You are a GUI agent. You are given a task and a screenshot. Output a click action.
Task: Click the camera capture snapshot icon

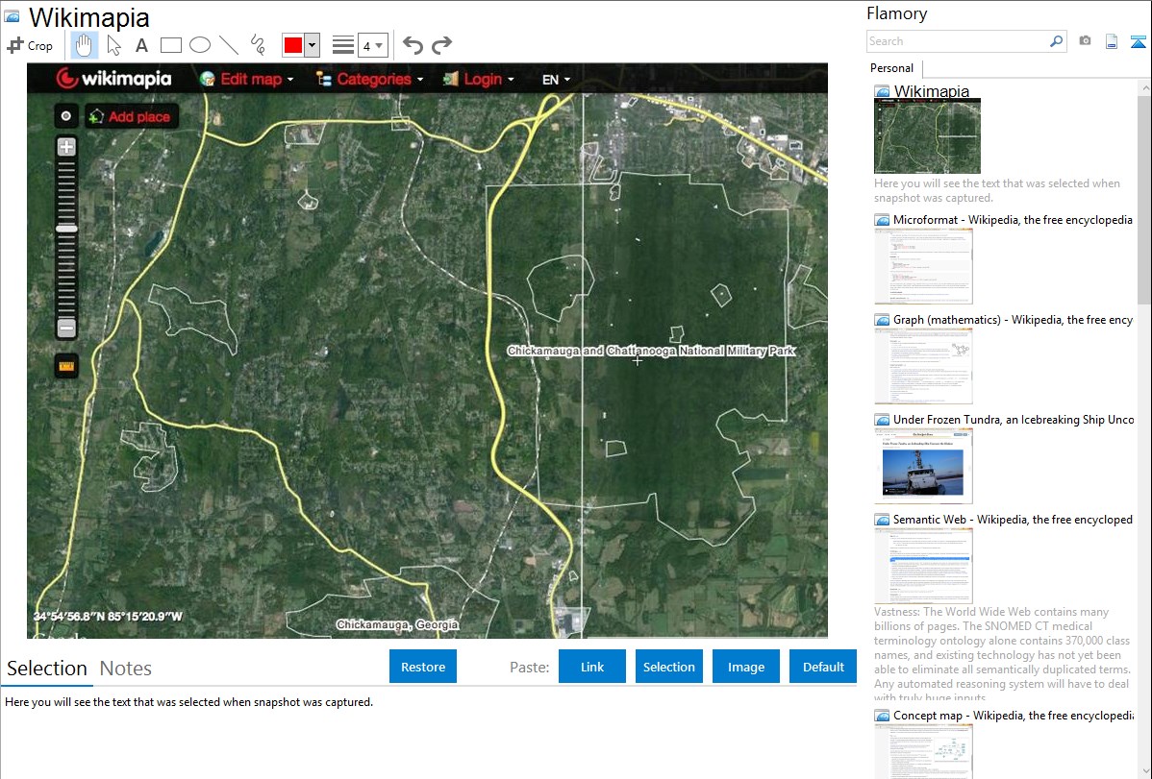(1085, 41)
